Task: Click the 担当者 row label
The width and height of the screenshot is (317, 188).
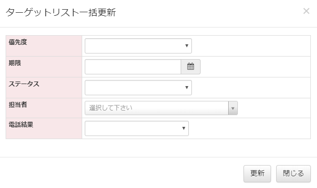Action: 18,104
